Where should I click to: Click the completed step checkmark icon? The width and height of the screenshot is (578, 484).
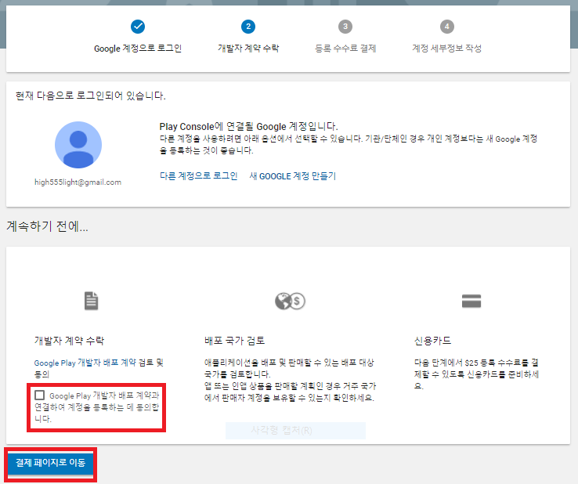(x=138, y=27)
